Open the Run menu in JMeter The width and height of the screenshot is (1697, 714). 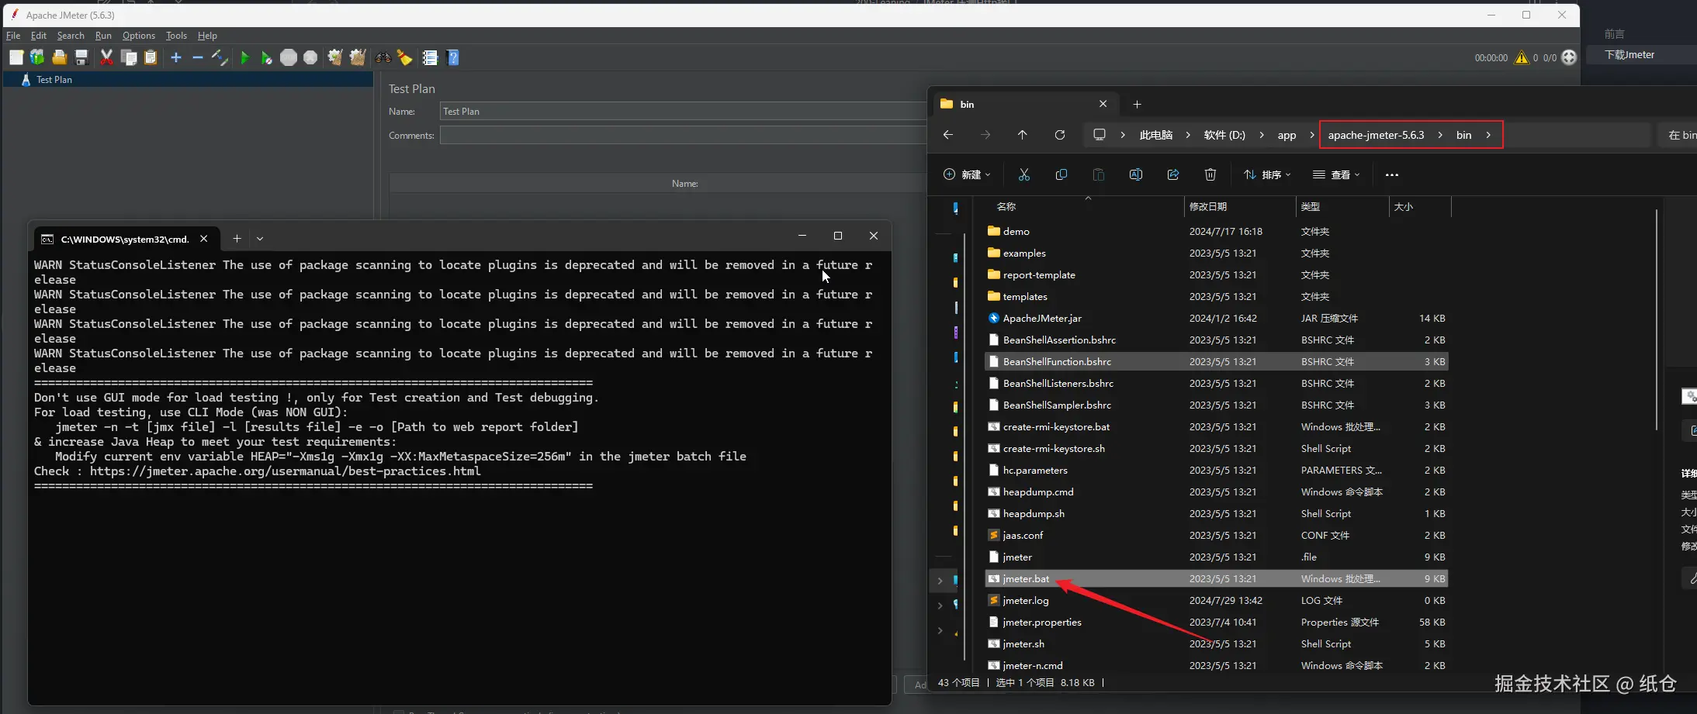pos(103,36)
